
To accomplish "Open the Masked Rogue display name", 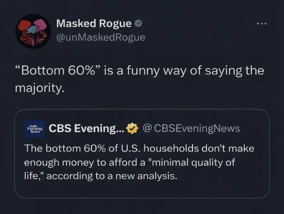I will [94, 24].
